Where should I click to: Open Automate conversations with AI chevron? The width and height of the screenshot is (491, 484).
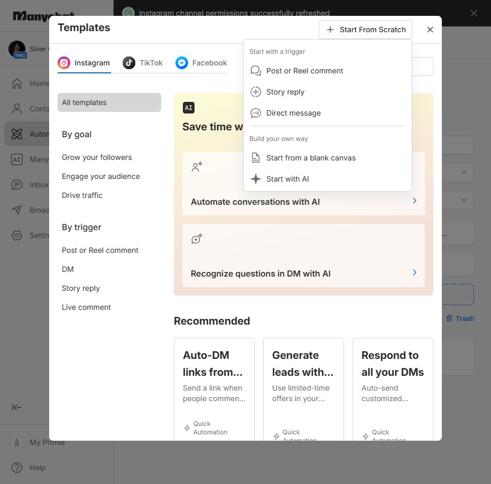point(414,201)
